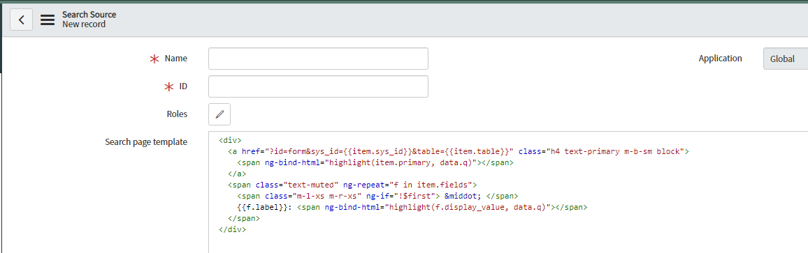The height and width of the screenshot is (253, 808).
Task: Click the &middot; code line
Action: (x=377, y=196)
